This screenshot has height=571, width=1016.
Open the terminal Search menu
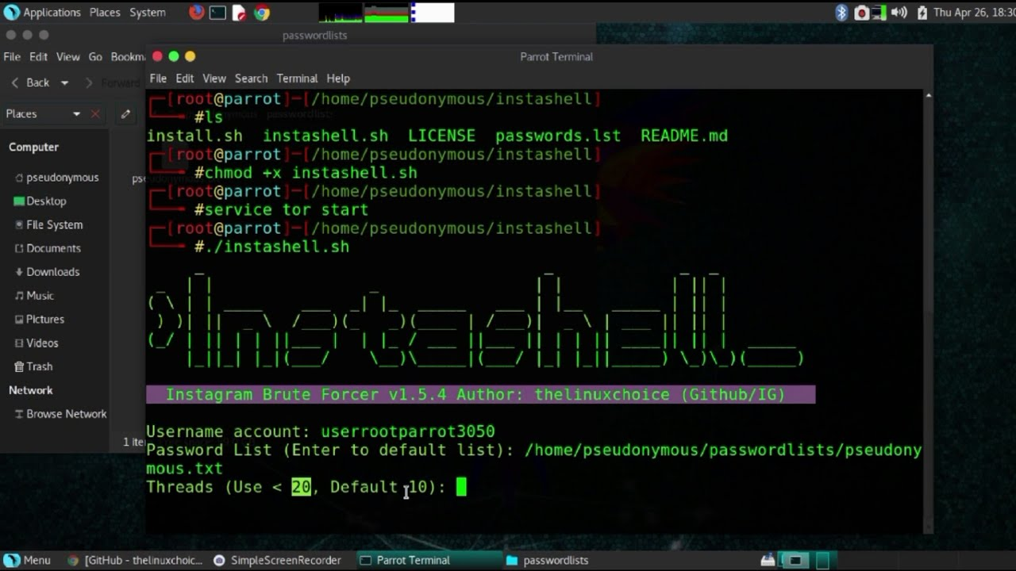coord(251,79)
